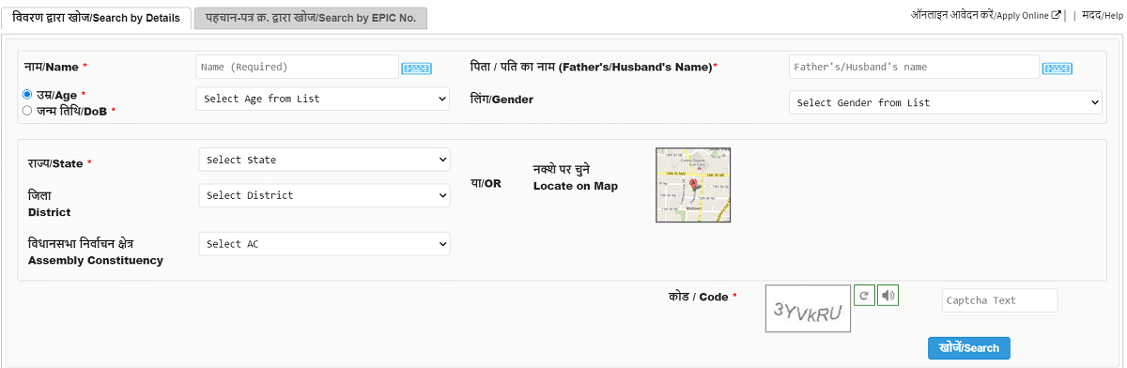
Task: Refresh the captcha code image
Action: pos(864,296)
